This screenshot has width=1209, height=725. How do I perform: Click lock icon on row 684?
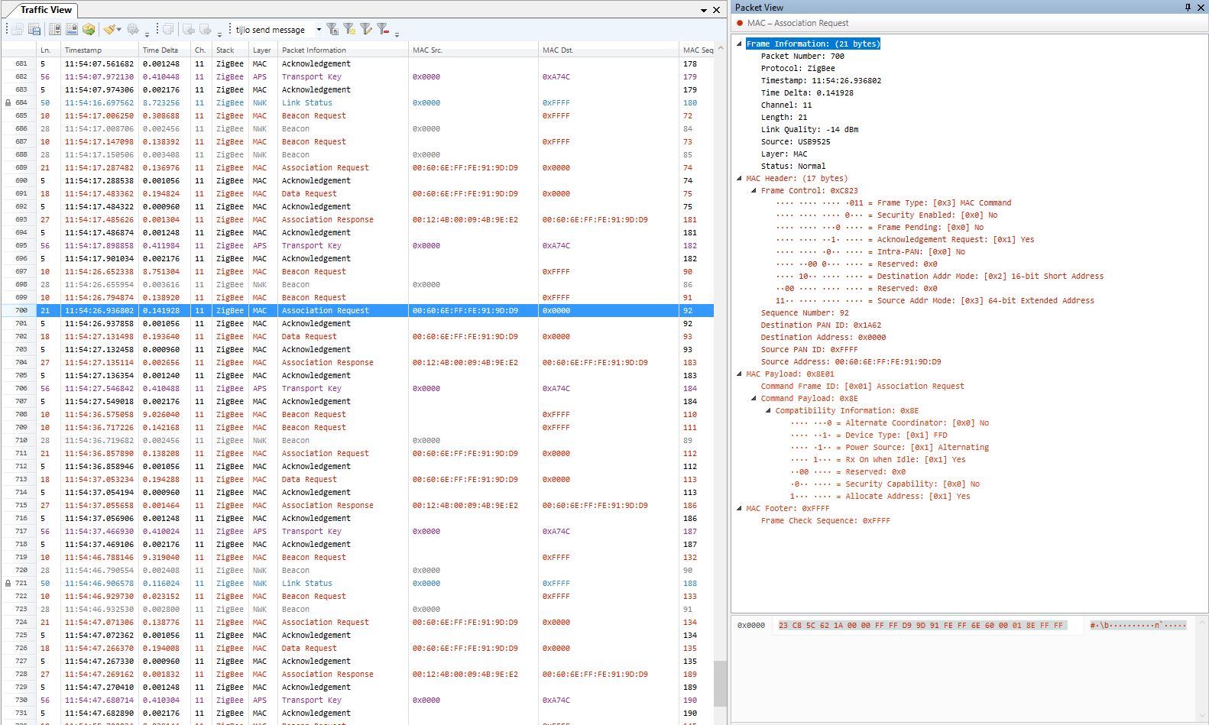click(8, 102)
